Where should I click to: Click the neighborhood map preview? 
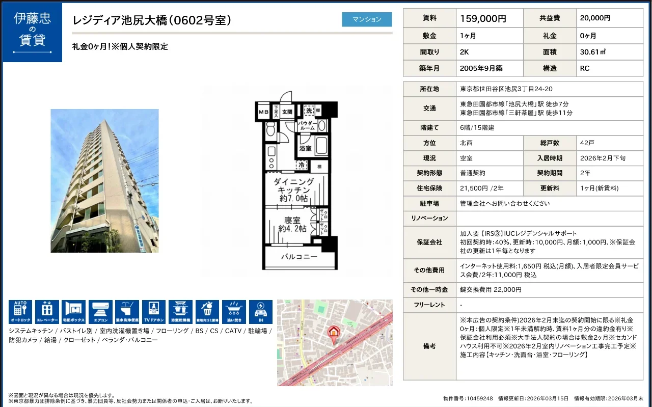click(335, 341)
